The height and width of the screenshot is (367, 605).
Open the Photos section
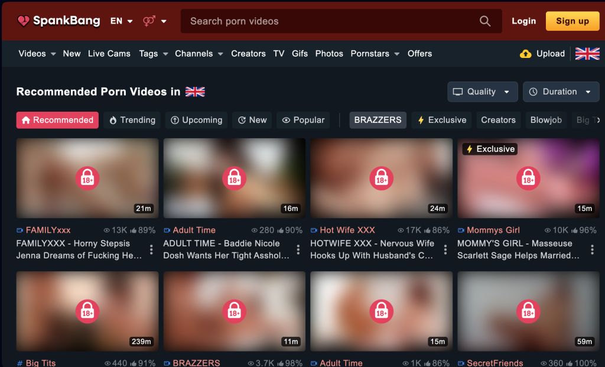click(329, 54)
